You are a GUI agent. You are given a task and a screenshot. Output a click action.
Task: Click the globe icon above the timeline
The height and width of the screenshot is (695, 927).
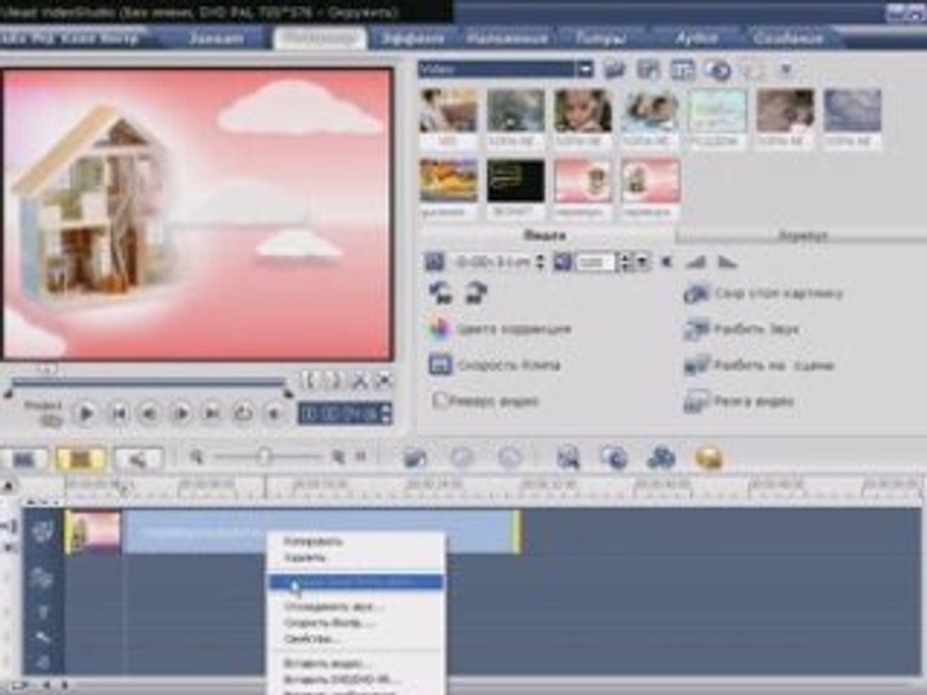tap(614, 458)
